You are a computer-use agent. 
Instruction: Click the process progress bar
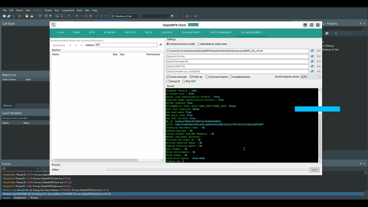[207, 170]
